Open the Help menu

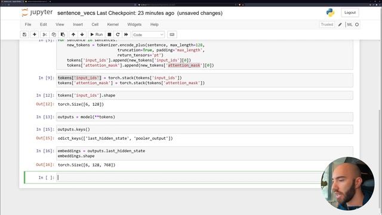click(154, 24)
